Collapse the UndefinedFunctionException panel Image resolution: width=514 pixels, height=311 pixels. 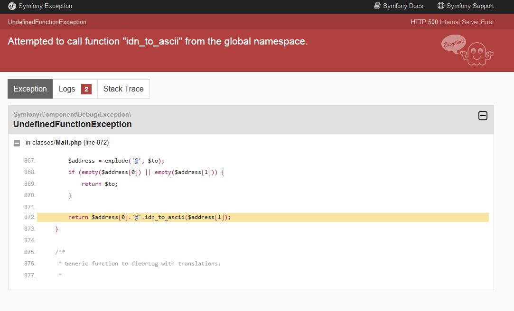click(483, 115)
